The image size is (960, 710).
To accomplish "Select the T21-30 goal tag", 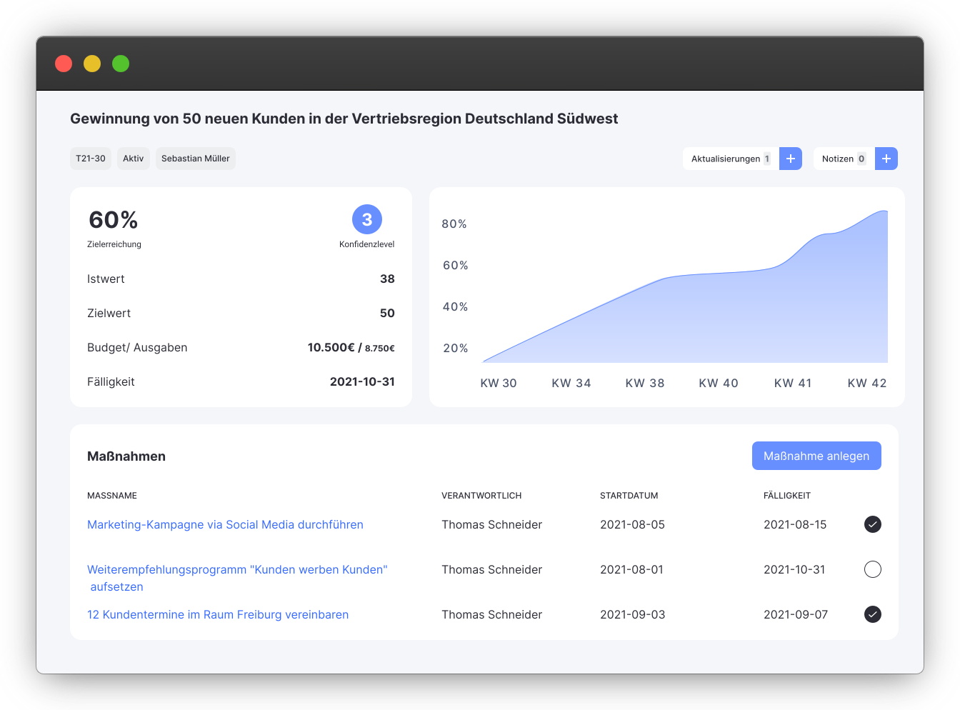I will 90,158.
